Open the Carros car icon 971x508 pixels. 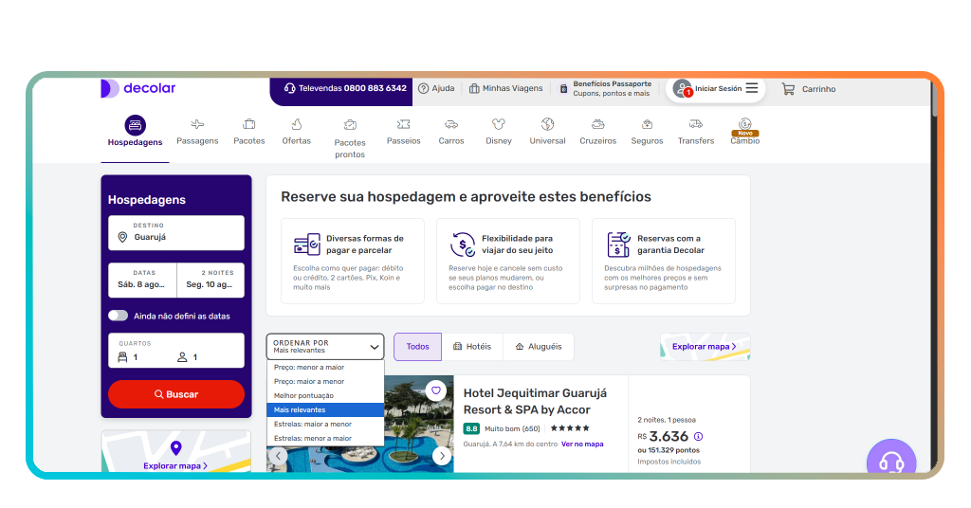point(451,124)
